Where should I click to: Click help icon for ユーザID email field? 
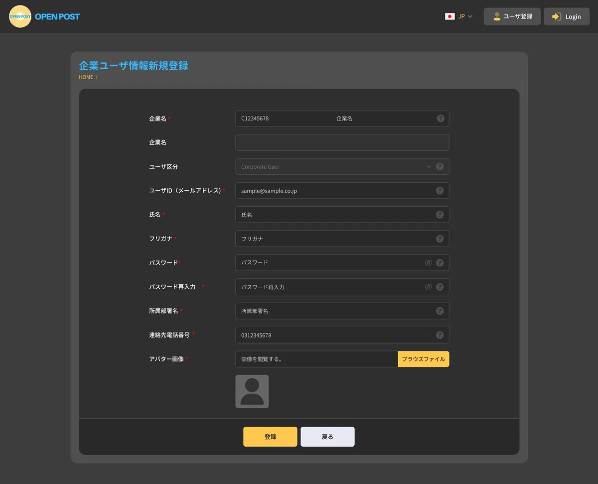tap(440, 191)
